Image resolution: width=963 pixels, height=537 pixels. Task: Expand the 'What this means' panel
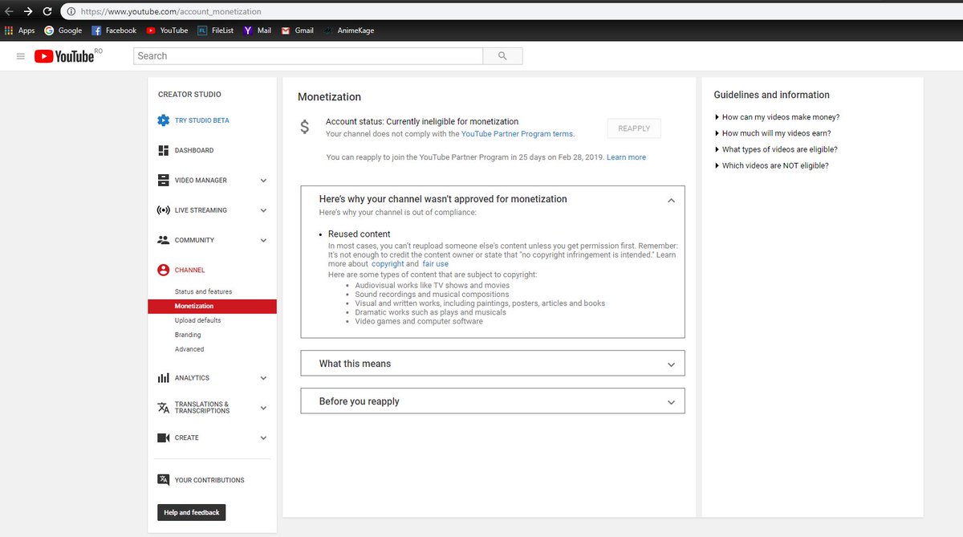671,364
